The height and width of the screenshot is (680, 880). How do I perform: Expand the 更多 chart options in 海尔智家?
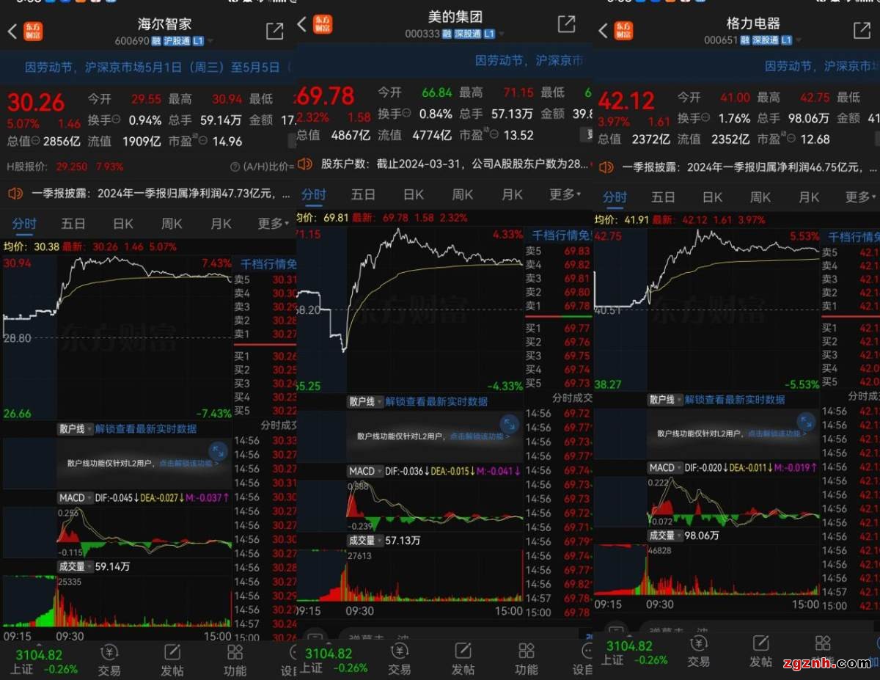click(x=274, y=224)
